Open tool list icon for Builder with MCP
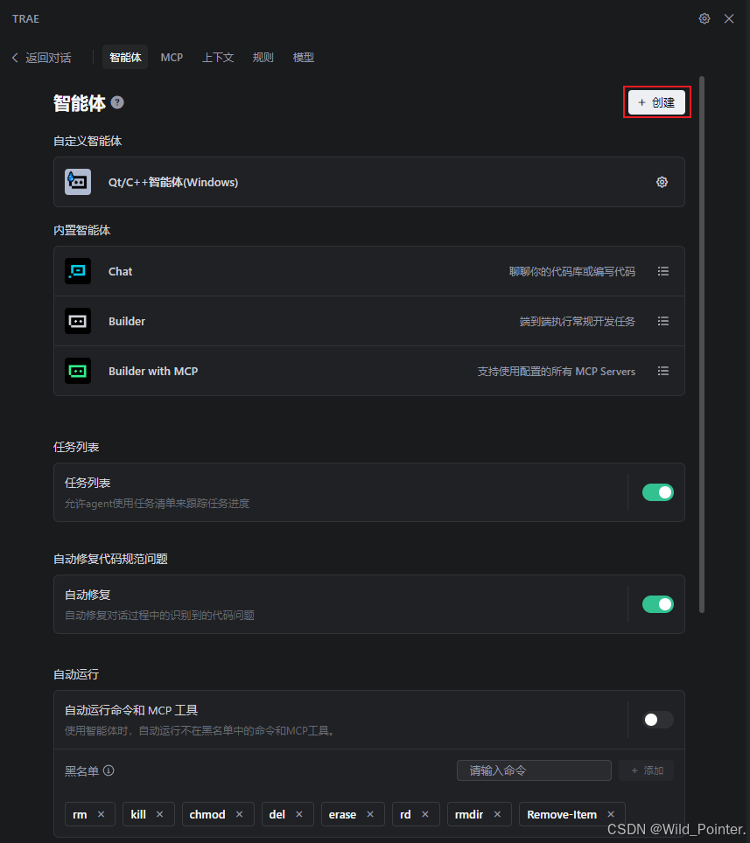The image size is (750, 843). coord(662,371)
